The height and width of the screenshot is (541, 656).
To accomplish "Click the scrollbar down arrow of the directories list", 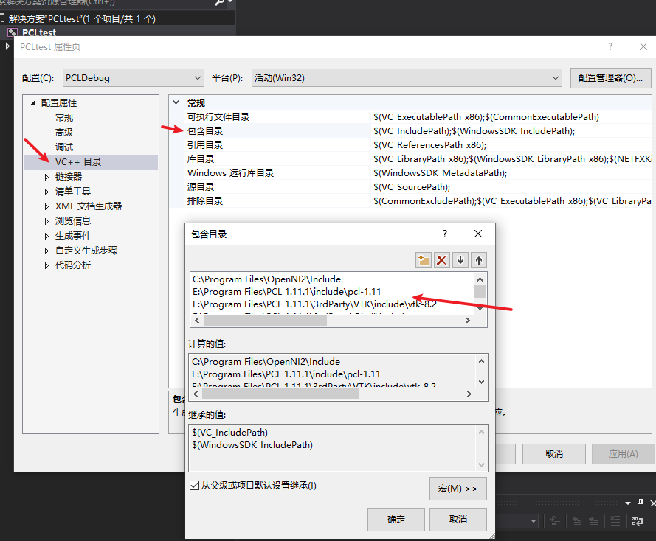I will (x=480, y=310).
